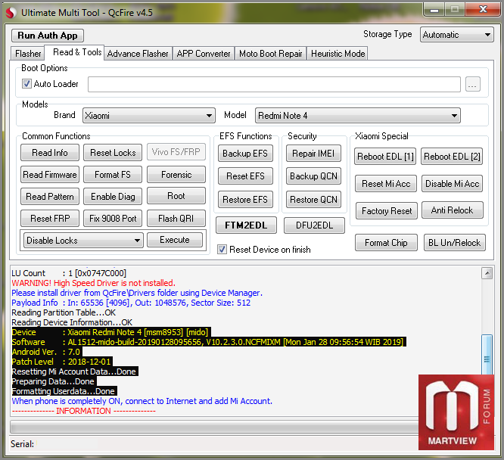Image resolution: width=504 pixels, height=460 pixels.
Task: Toggle Reset Device on finish checkbox
Action: coord(222,250)
